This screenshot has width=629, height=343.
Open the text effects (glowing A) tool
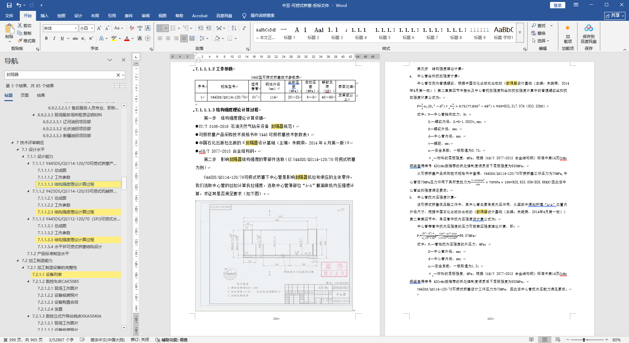[101, 38]
